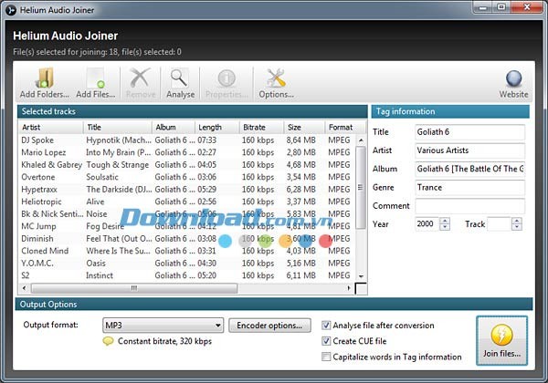Select the Diminish track row
Viewport: 548px width, 383px height.
coord(186,239)
